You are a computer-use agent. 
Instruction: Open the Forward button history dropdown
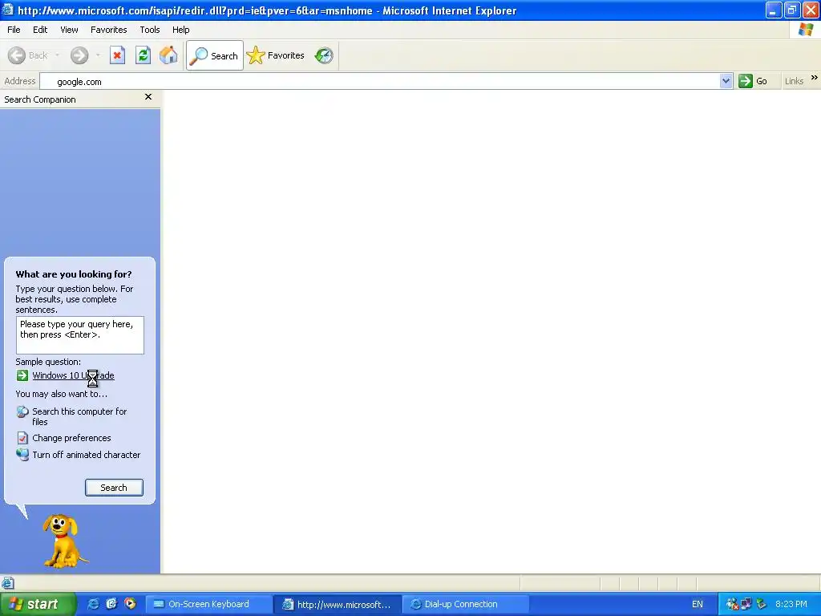(x=98, y=55)
